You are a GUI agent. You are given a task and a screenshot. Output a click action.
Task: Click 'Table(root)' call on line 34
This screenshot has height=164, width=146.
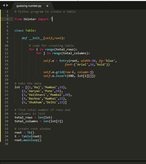(x=31, y=136)
